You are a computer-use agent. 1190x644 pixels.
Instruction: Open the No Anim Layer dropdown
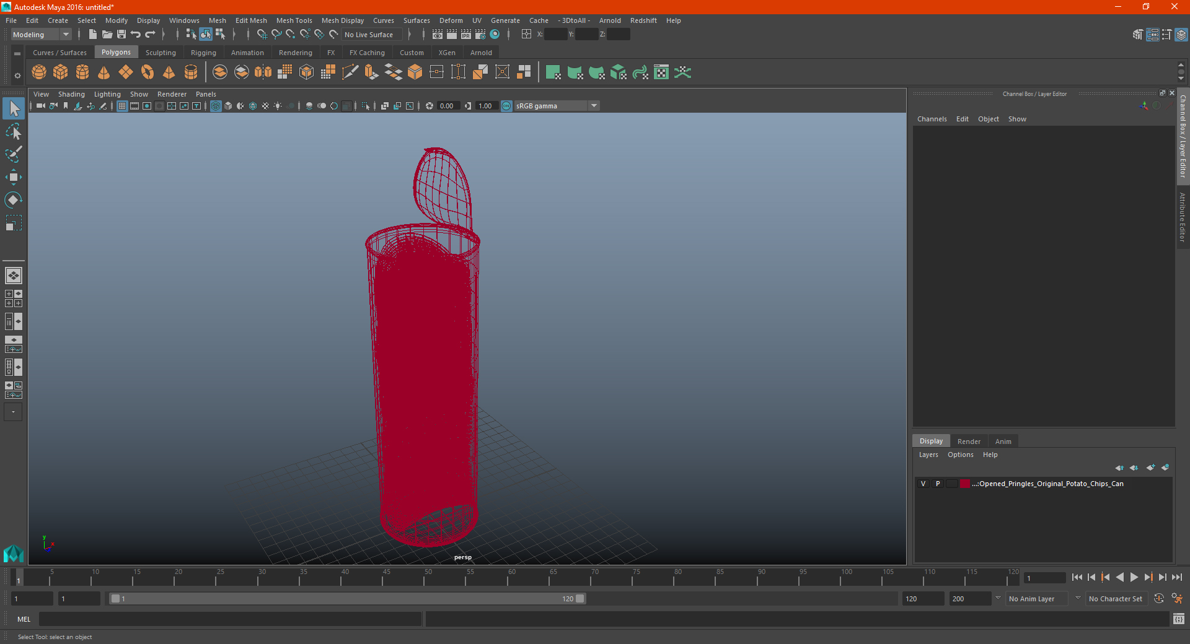tap(1038, 599)
